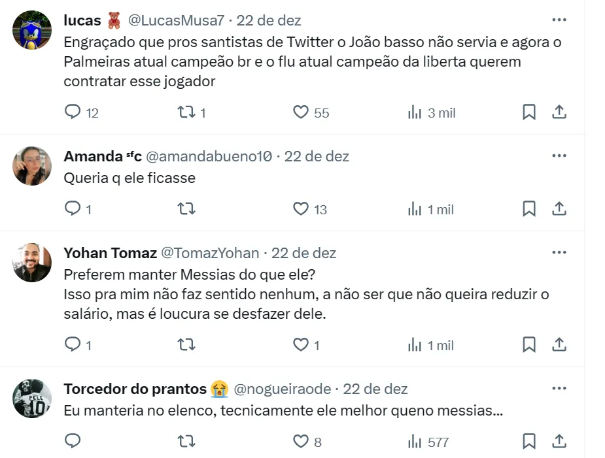Reply to Amanda's tweet

(x=73, y=209)
